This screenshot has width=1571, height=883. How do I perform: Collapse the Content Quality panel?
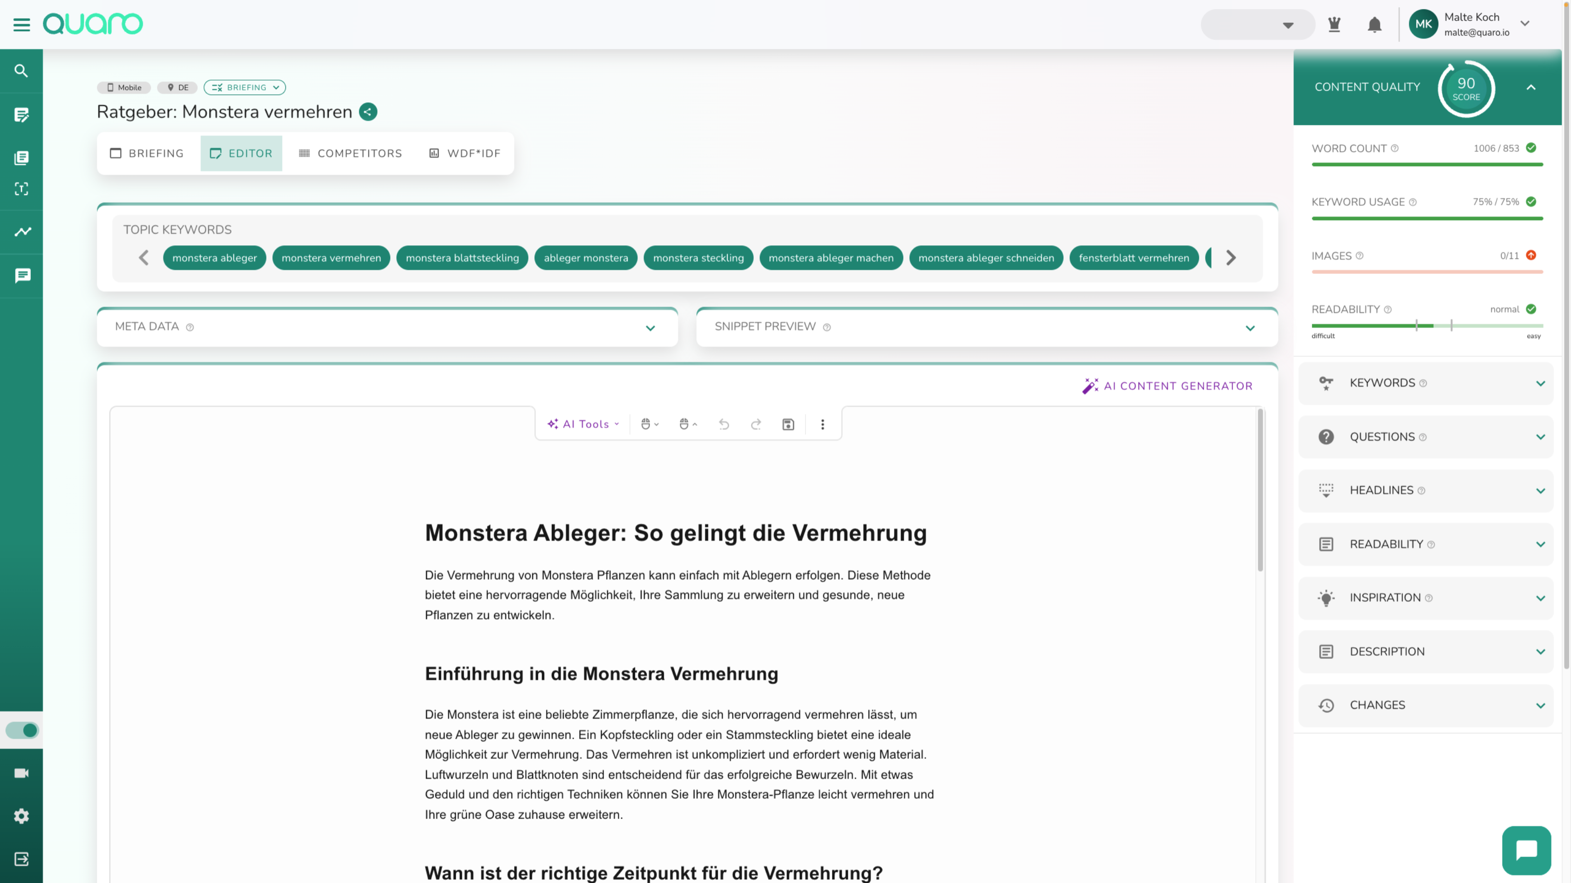(1531, 87)
